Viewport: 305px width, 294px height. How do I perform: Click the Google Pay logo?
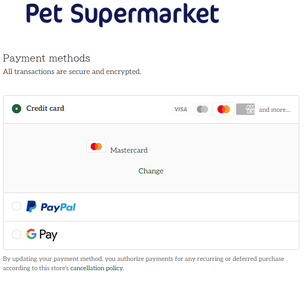(x=42, y=234)
